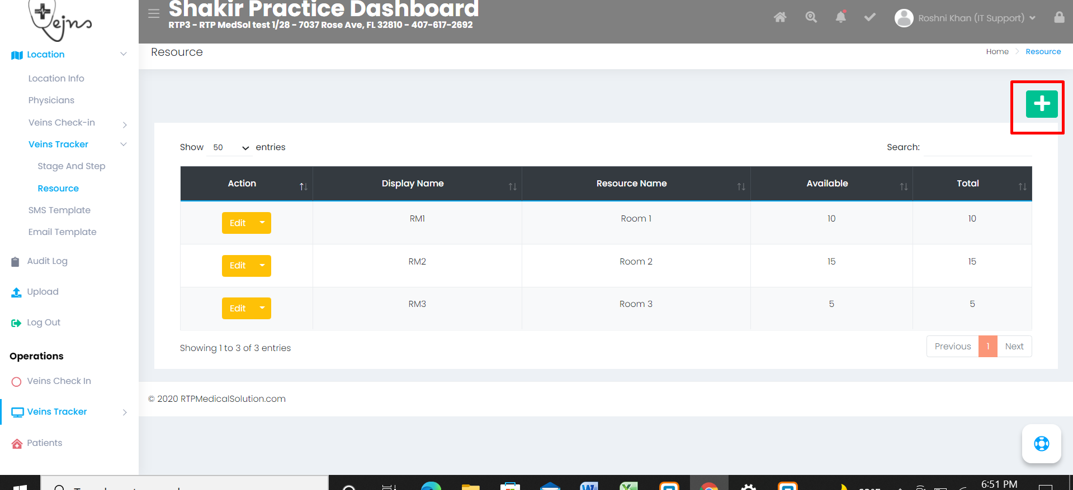Image resolution: width=1073 pixels, height=490 pixels.
Task: Open the help lifebuoy floating button
Action: coord(1041,444)
